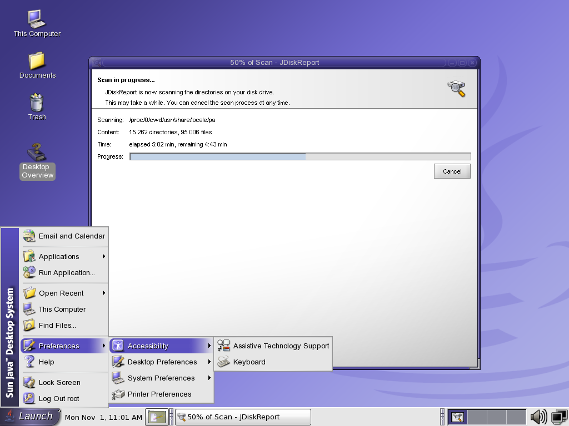This screenshot has height=426, width=569.
Task: Open the Documents folder on desktop
Action: coord(37,65)
